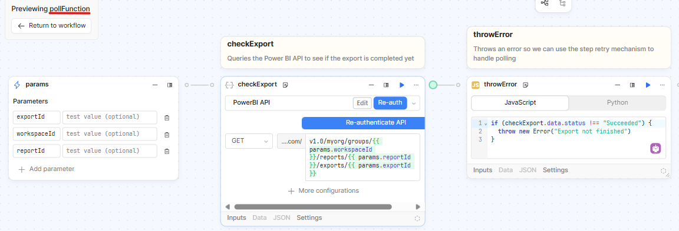The height and width of the screenshot is (231, 679).
Task: Switch to Inputs tab in throwError
Action: pos(483,170)
